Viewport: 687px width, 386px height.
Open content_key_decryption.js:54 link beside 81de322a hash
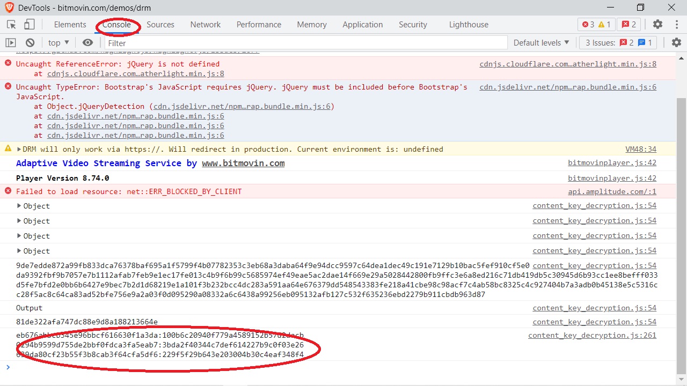[595, 322]
